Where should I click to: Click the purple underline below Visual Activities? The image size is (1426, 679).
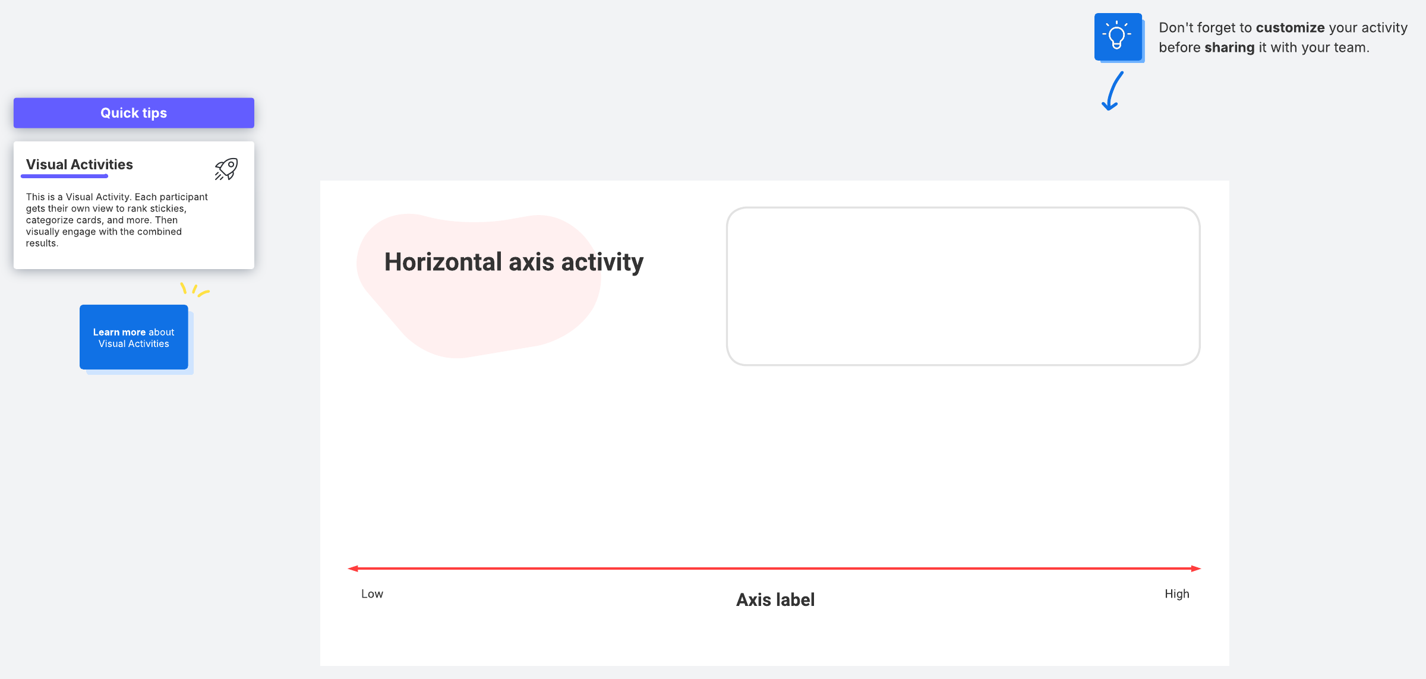[x=64, y=176]
